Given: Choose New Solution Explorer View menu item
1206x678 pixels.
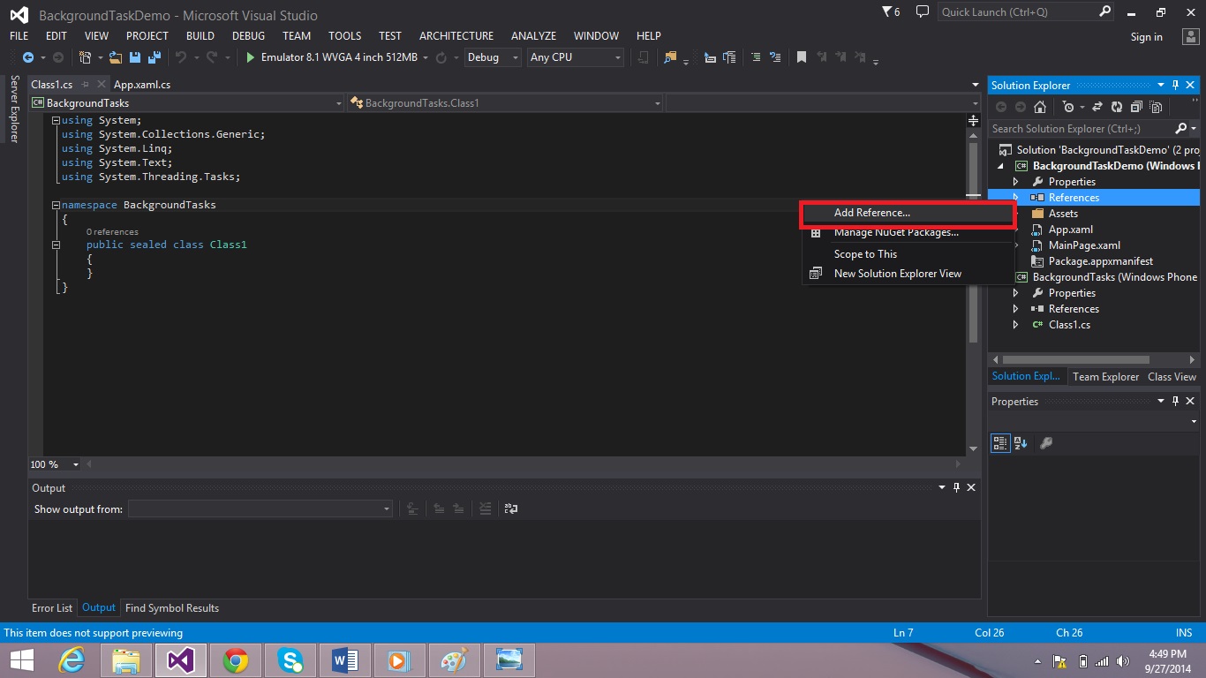Looking at the screenshot, I should (908, 274).
